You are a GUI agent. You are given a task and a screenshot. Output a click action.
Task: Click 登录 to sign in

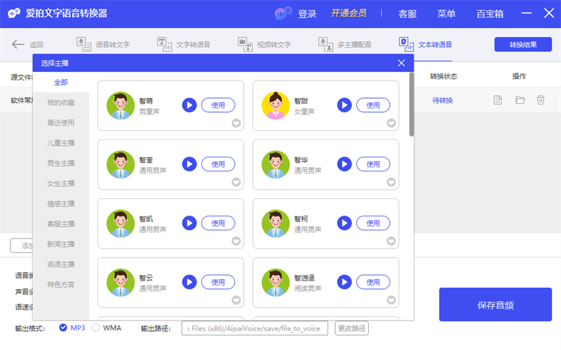pyautogui.click(x=307, y=14)
